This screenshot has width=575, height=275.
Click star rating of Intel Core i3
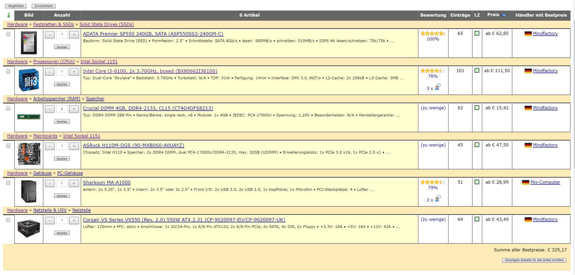(433, 71)
